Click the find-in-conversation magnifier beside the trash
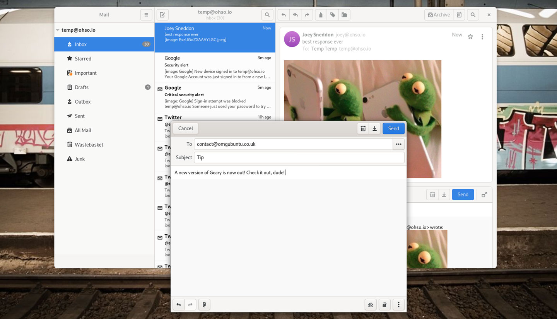This screenshot has width=557, height=319. [473, 15]
